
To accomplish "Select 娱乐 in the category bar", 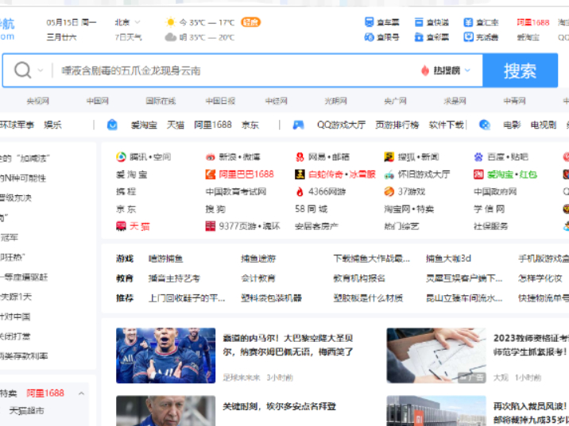I will tap(52, 125).
